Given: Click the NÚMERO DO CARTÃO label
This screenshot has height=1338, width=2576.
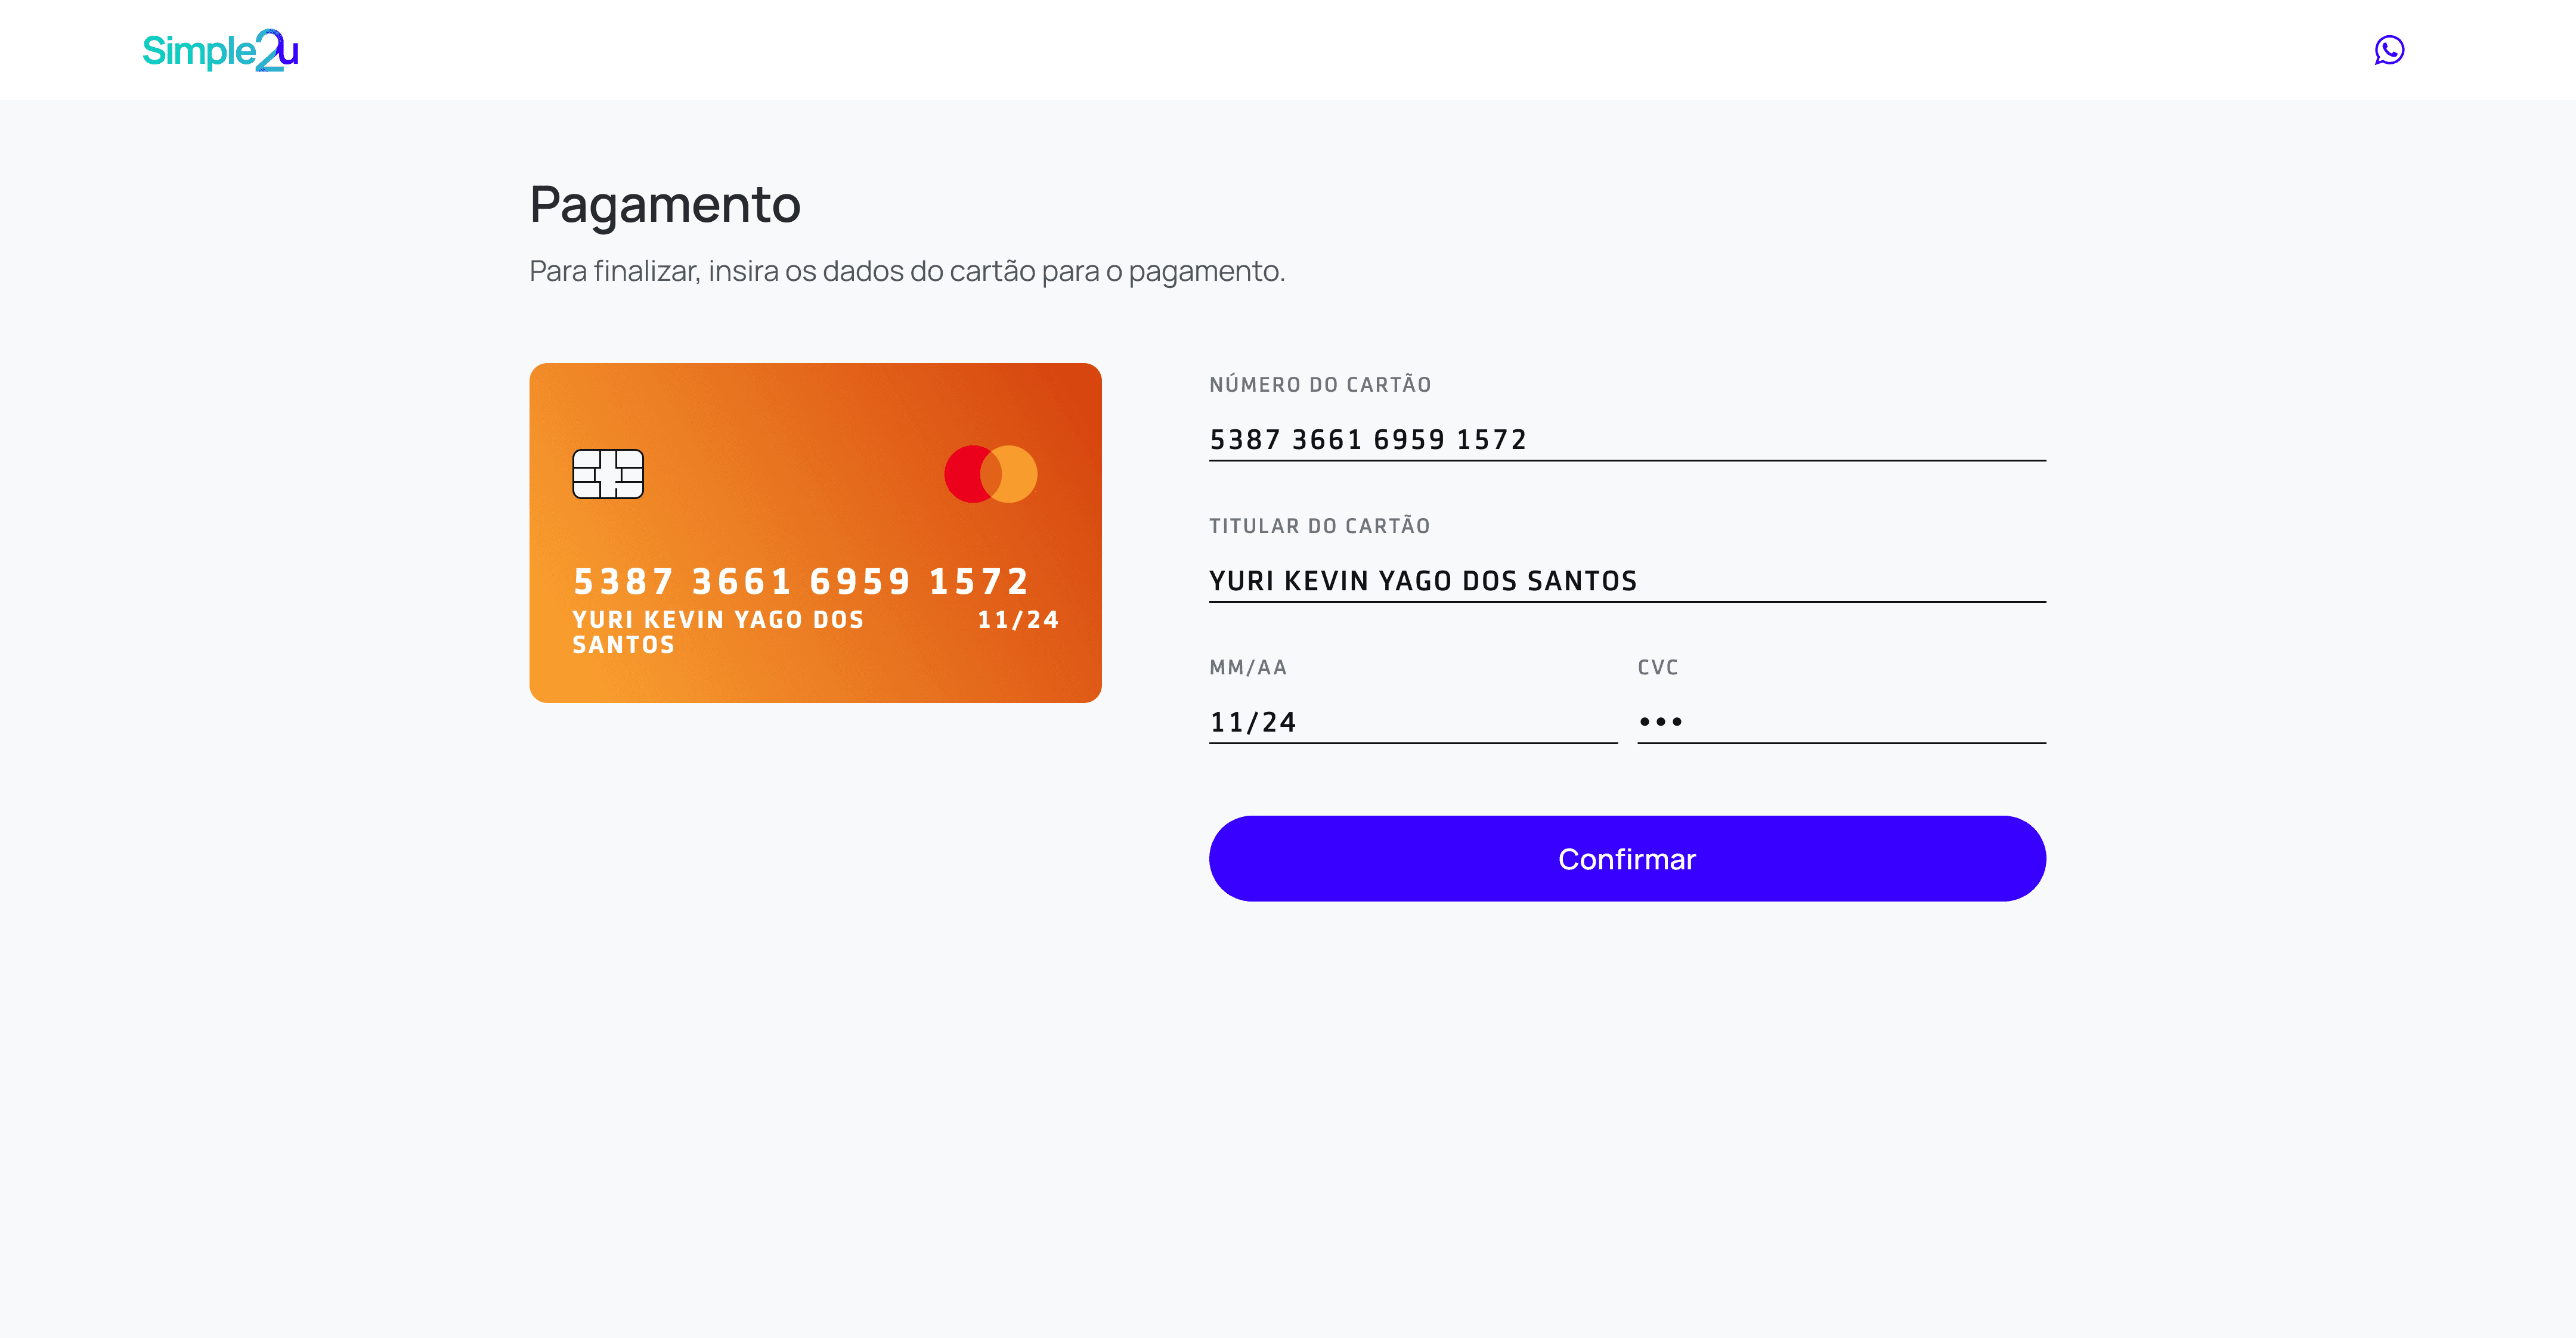Looking at the screenshot, I should click(x=1320, y=385).
